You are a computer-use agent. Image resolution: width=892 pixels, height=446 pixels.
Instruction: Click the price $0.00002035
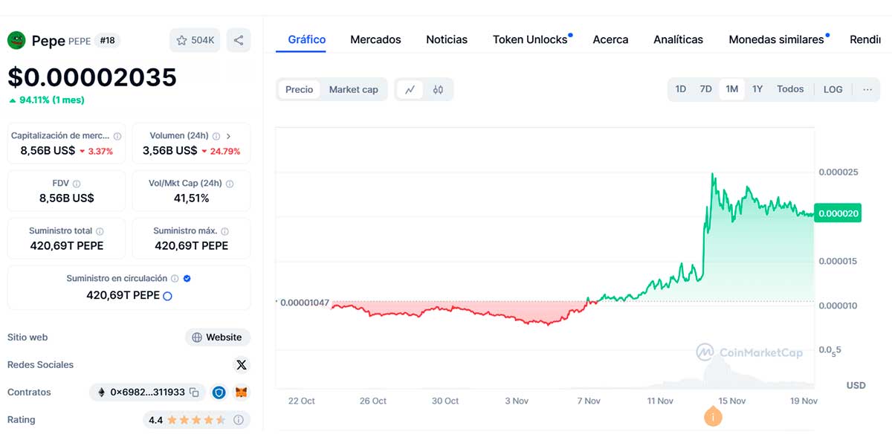(x=92, y=77)
